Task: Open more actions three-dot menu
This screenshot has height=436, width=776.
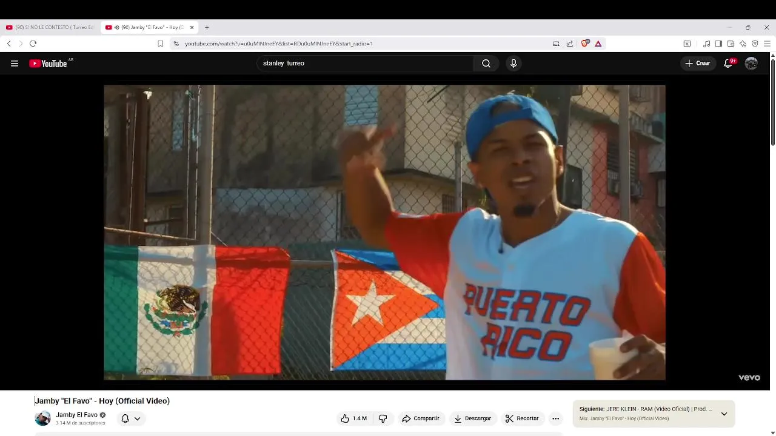Action: click(555, 418)
